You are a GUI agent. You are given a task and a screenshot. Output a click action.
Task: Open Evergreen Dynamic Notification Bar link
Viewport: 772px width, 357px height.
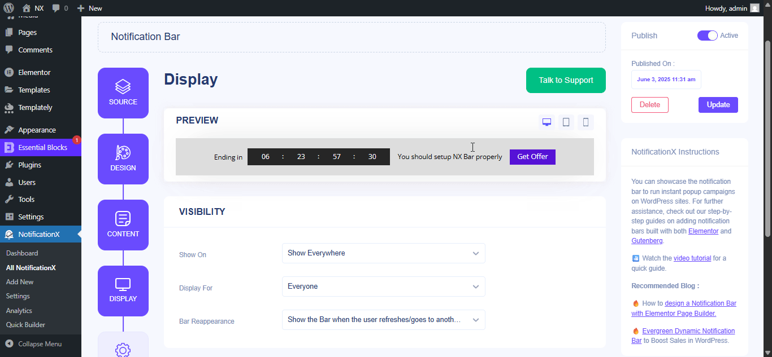683,336
